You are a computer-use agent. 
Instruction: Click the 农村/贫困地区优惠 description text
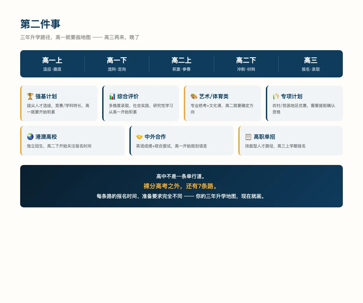[x=304, y=109]
